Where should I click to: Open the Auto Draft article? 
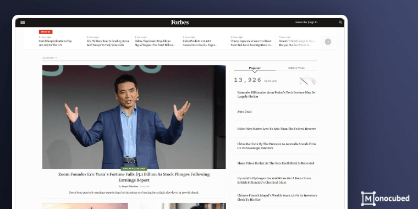[244, 112]
